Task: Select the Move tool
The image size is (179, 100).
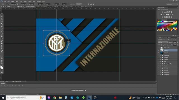Action: (2, 17)
